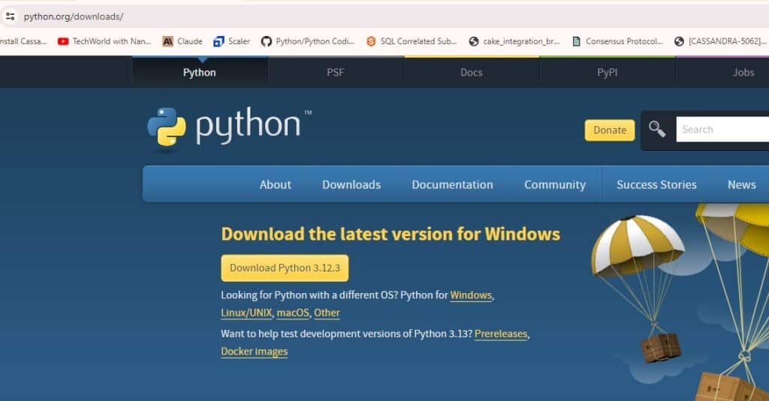769x401 pixels.
Task: Switch to the PSF tab
Action: tap(336, 73)
